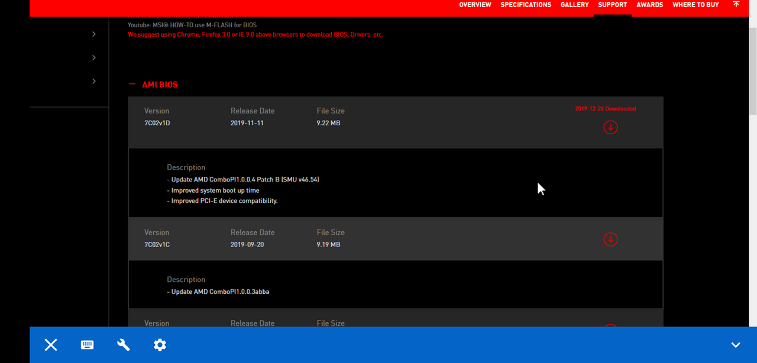Screen dimensions: 757x363
Task: Select version text 7C02v1D
Action: click(157, 123)
